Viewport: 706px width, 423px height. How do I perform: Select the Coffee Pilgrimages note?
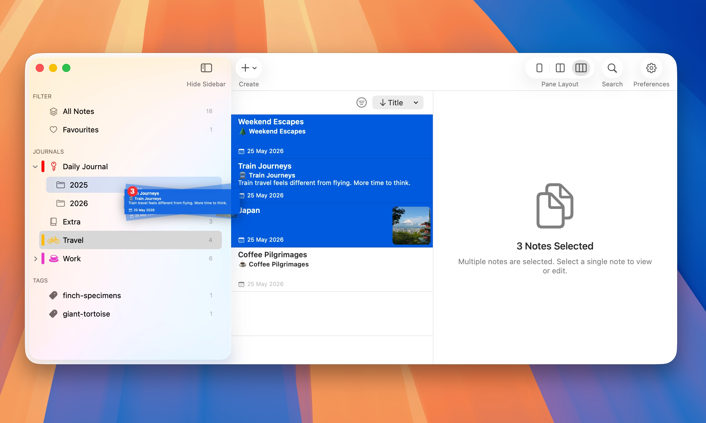pos(332,270)
